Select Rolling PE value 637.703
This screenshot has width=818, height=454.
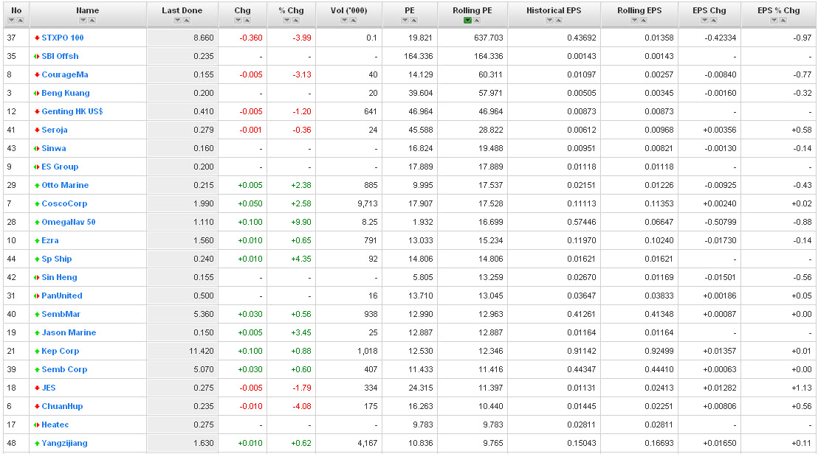[x=488, y=38]
